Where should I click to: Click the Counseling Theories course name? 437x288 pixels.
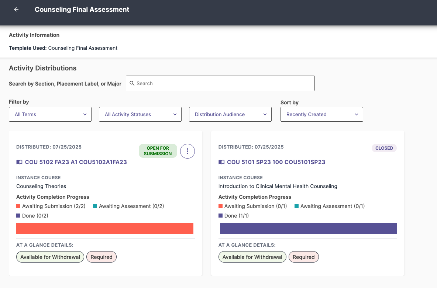tap(41, 186)
